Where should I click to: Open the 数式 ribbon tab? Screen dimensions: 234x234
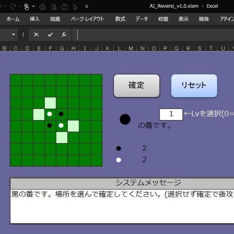(x=120, y=19)
